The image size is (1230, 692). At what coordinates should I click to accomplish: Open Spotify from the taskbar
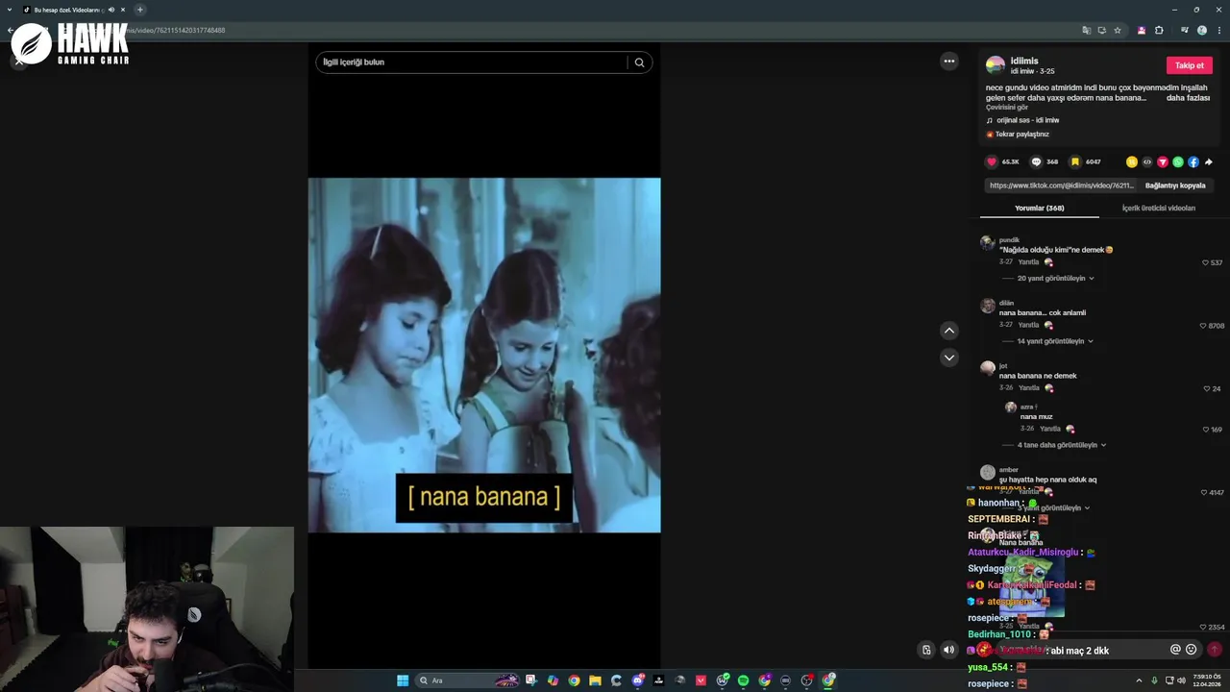[744, 680]
